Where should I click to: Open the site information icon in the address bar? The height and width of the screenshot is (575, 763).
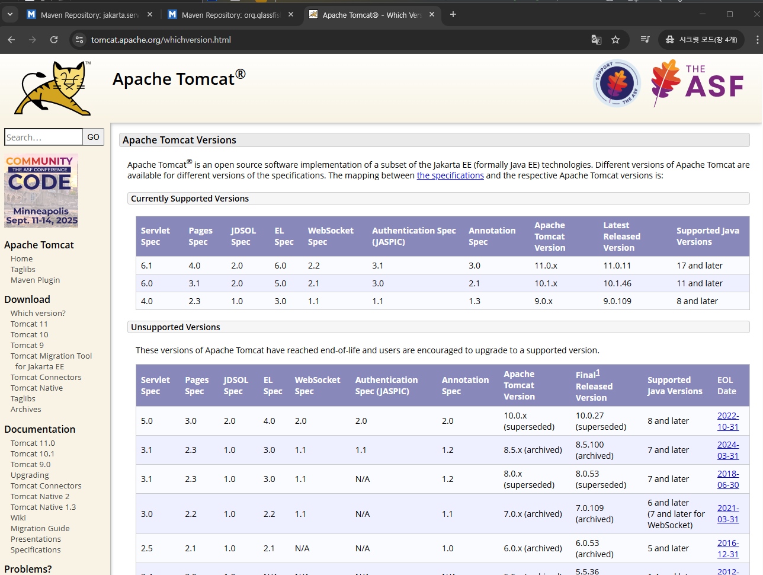point(79,40)
